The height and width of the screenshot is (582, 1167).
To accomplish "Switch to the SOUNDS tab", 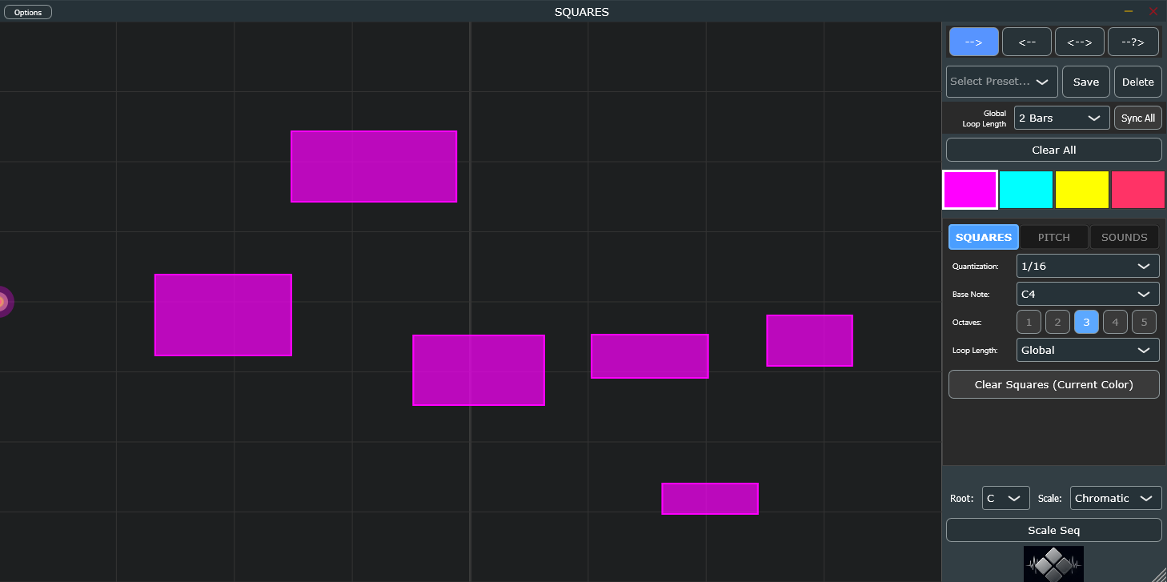I will 1124,237.
